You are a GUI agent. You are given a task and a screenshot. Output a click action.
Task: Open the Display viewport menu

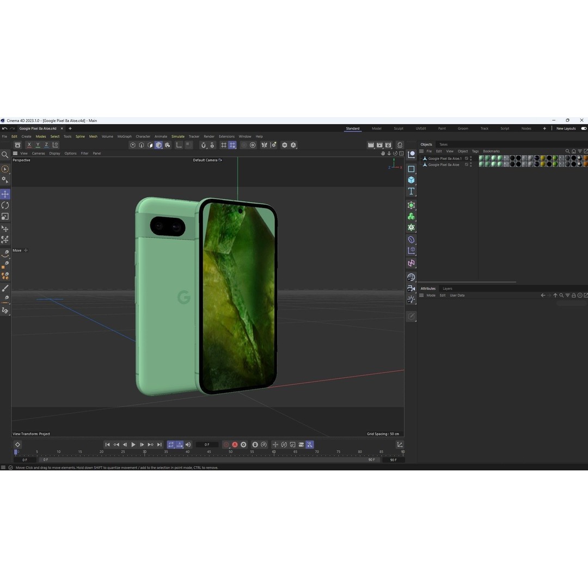(x=55, y=154)
